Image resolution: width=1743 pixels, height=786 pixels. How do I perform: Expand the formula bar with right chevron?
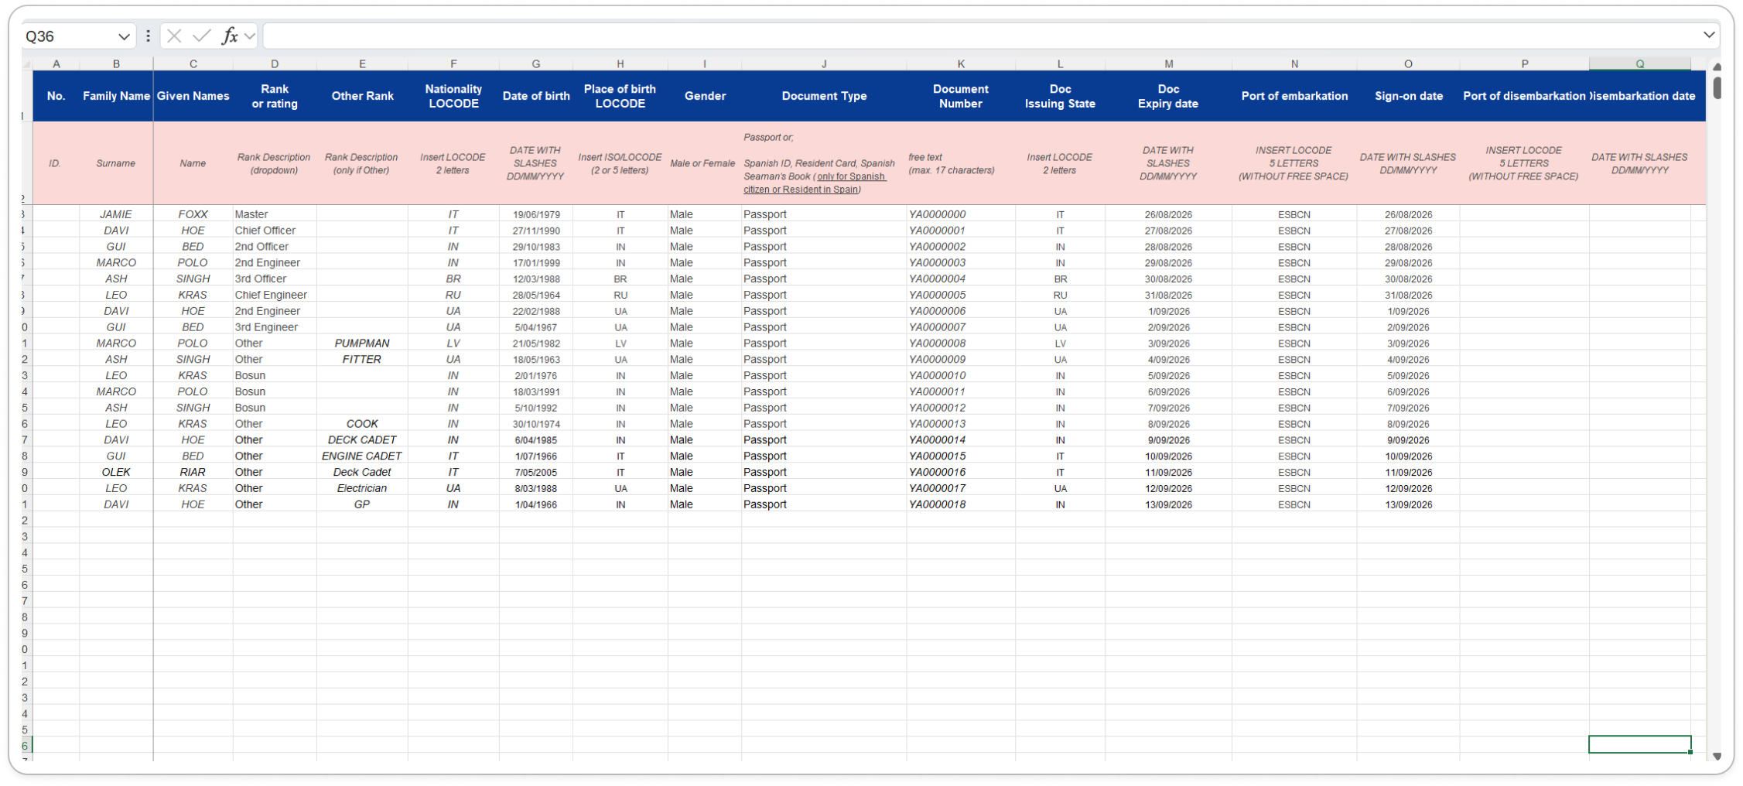coord(1709,35)
